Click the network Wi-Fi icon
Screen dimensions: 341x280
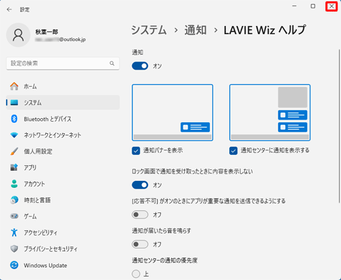pyautogui.click(x=14, y=135)
